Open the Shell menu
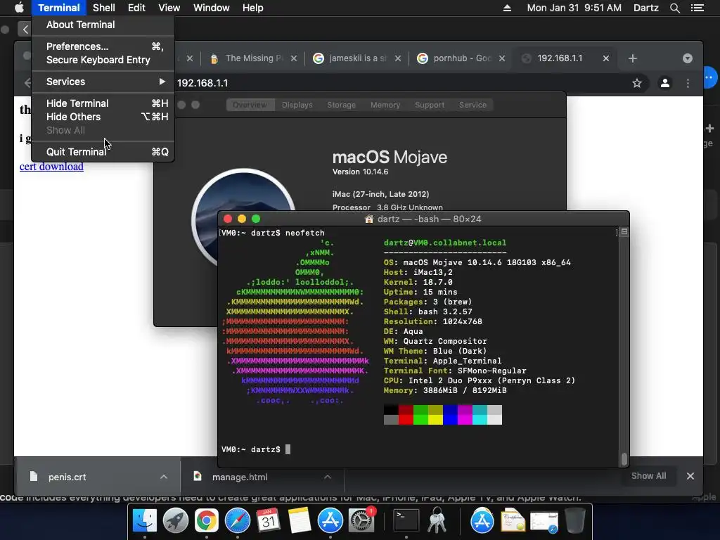 click(x=104, y=8)
